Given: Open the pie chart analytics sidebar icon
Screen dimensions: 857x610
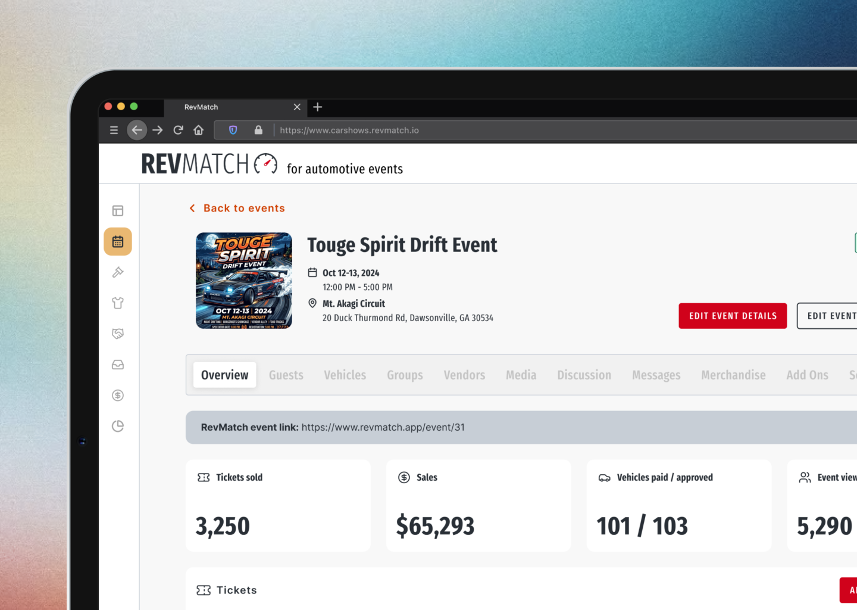Looking at the screenshot, I should [x=118, y=426].
